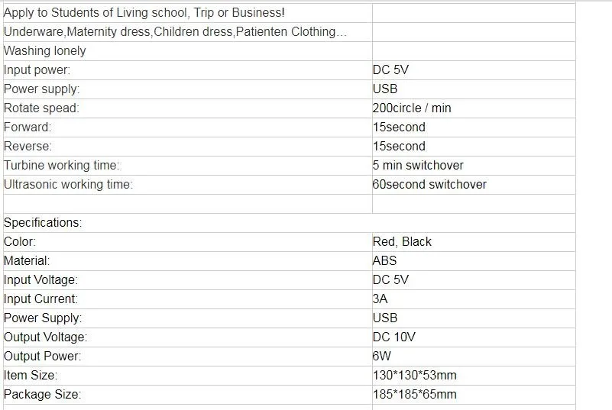Select the "Specifications:" heading row
612x410 pixels.
click(43, 223)
